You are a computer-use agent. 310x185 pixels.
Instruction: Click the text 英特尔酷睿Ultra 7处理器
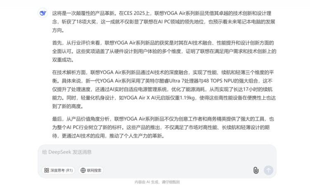coord(172,81)
